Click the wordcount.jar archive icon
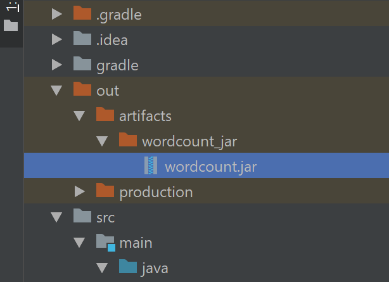 tap(151, 165)
